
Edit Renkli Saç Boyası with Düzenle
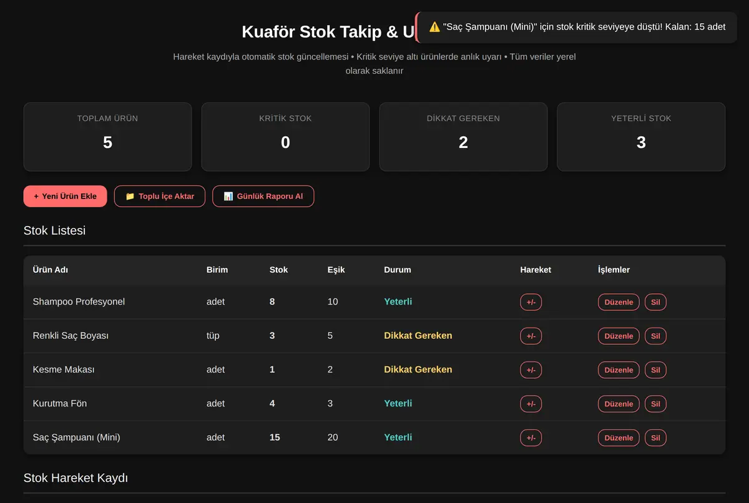click(x=619, y=336)
